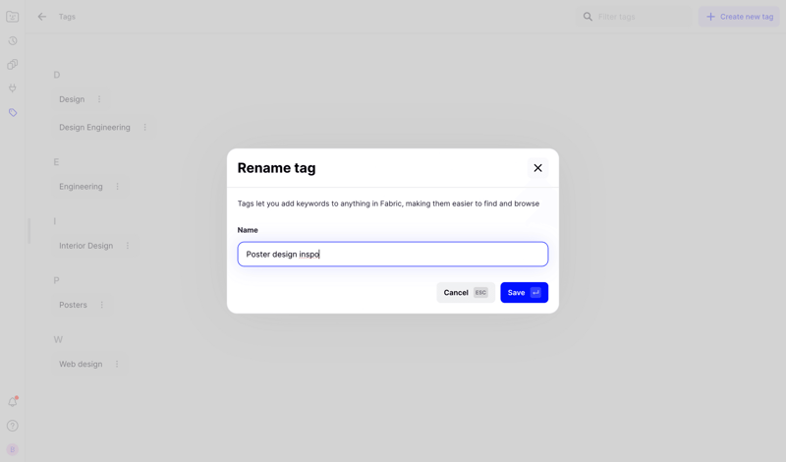Go back using the back arrow
The image size is (786, 462).
(x=42, y=17)
